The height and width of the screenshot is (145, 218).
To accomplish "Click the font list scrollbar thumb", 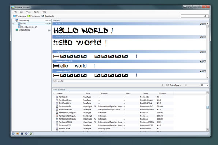I will tap(207, 107).
